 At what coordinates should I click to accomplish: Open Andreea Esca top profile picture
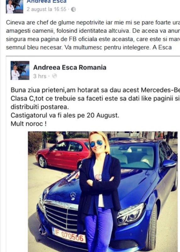[x=14, y=6]
